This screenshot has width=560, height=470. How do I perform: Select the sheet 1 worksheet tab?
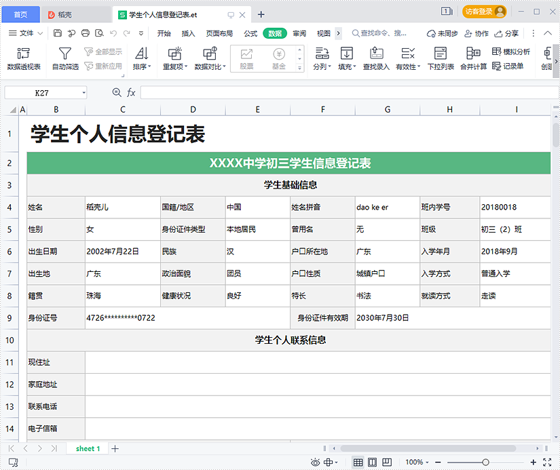[88, 449]
